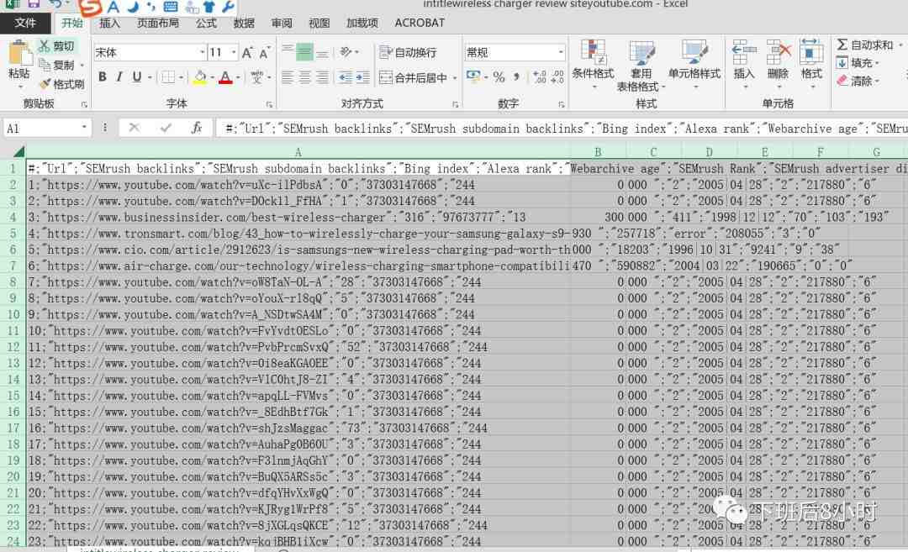Open font group dialog launcher
This screenshot has width=908, height=552.
click(x=269, y=105)
